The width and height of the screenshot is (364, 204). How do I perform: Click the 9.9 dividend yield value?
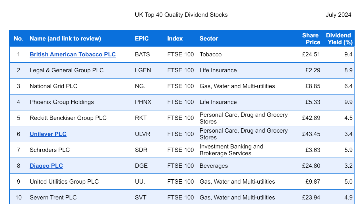[348, 102]
